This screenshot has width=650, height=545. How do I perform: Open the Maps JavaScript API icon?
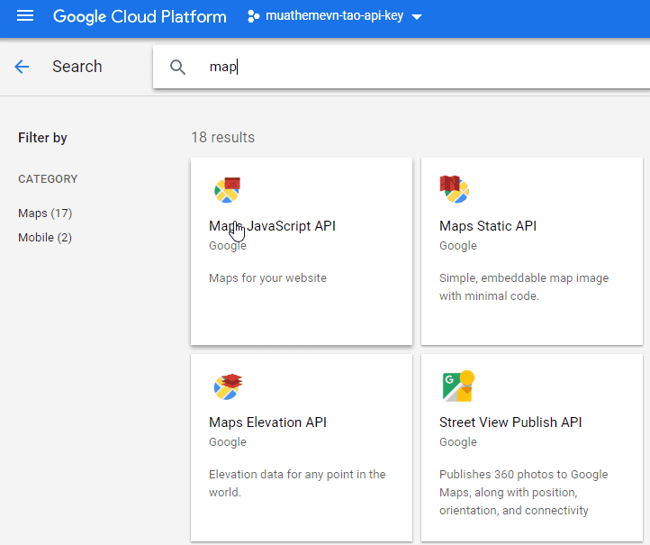click(x=227, y=190)
